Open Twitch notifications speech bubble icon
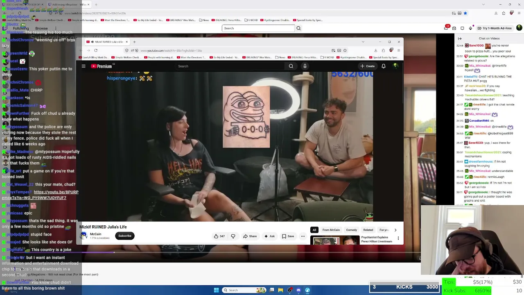This screenshot has height=295, width=524. click(462, 28)
